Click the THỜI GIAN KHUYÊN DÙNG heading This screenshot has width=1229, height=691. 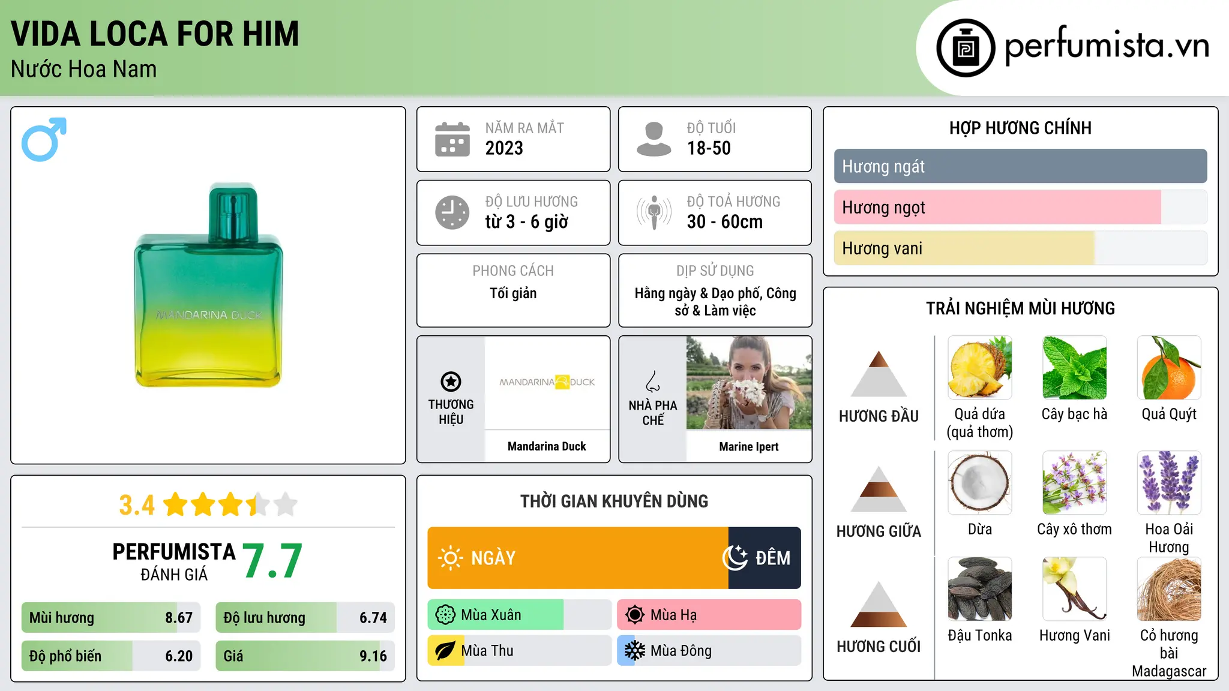pyautogui.click(x=614, y=501)
